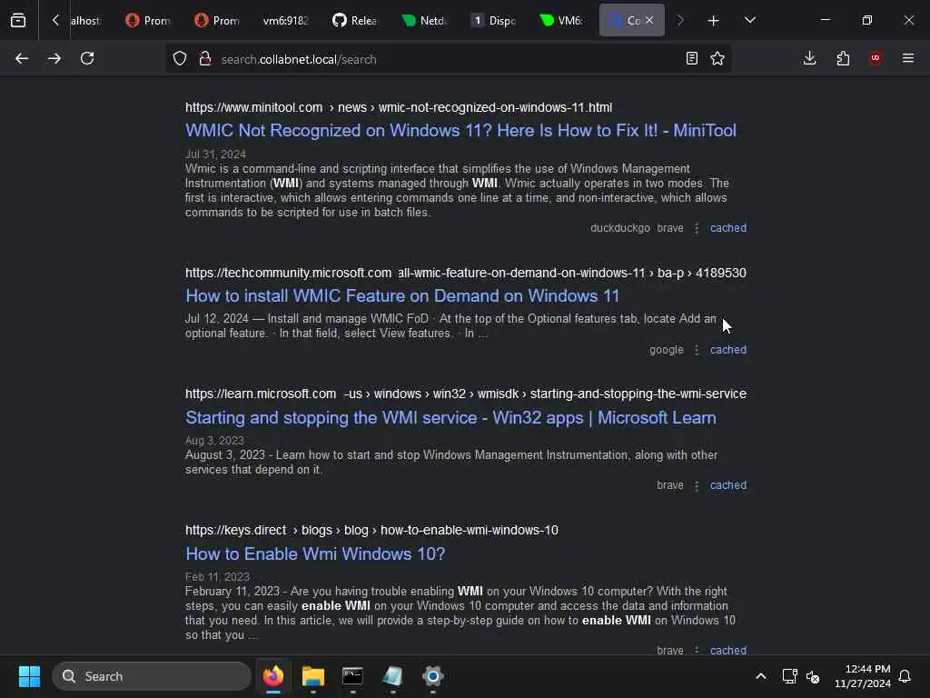930x698 pixels.
Task: Switch to the first Prometheus tab
Action: pyautogui.click(x=148, y=20)
